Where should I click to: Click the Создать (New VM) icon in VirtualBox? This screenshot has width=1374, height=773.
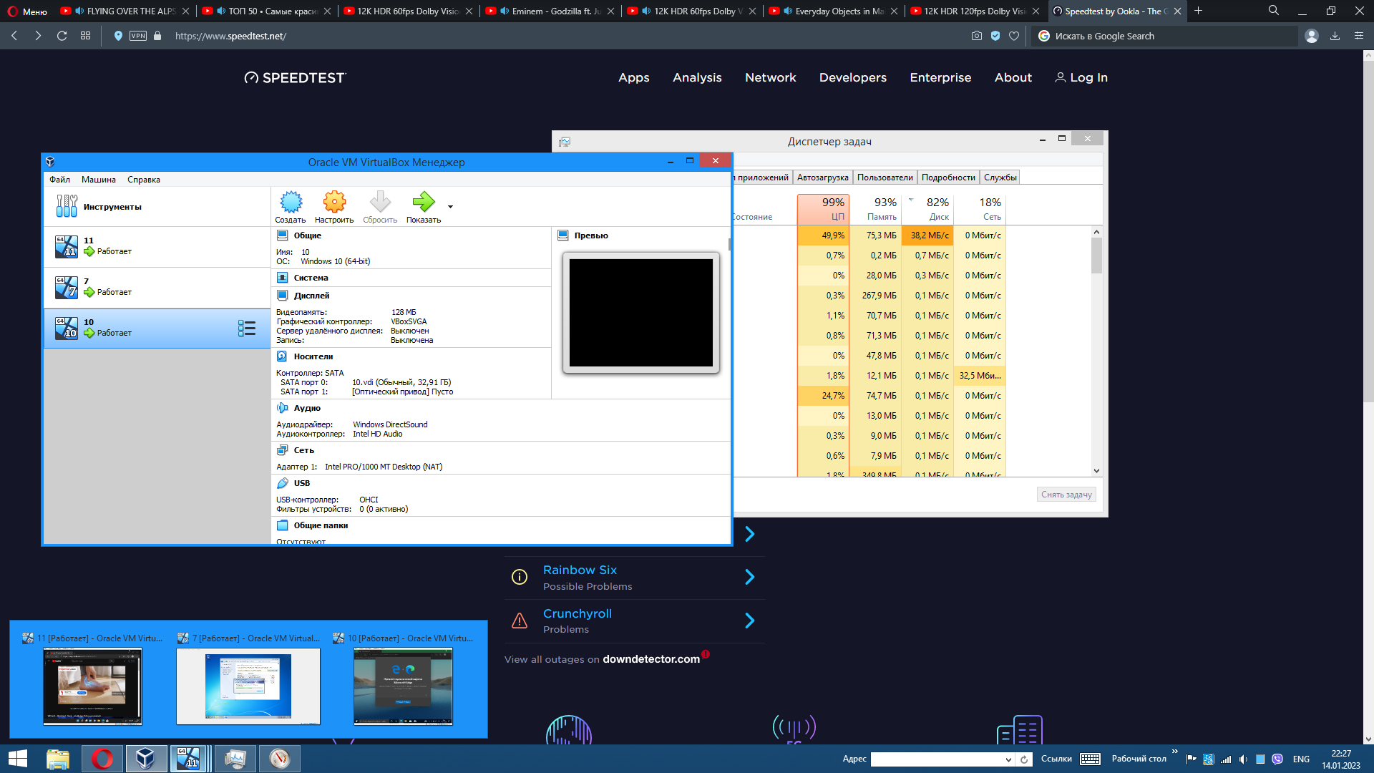[291, 203]
